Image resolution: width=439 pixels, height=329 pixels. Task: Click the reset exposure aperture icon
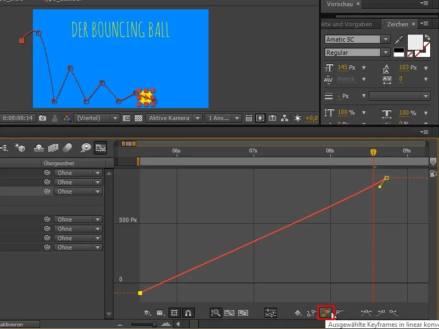pos(297,118)
